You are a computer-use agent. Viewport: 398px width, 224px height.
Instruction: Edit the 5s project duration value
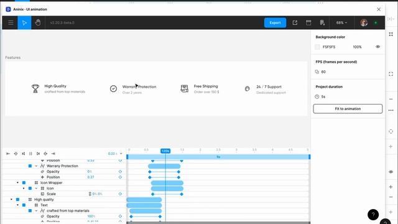323,97
